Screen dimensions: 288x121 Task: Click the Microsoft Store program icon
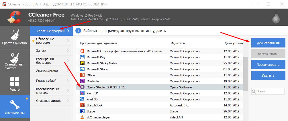pyautogui.click(x=82, y=69)
